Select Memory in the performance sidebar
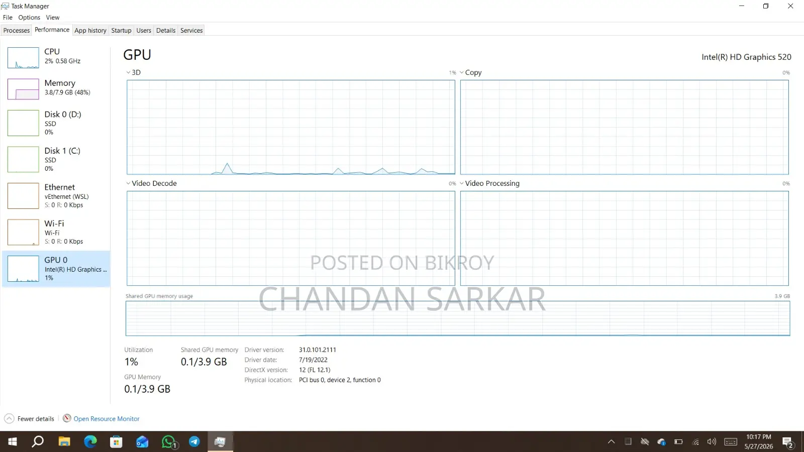This screenshot has height=452, width=804. 56,89
